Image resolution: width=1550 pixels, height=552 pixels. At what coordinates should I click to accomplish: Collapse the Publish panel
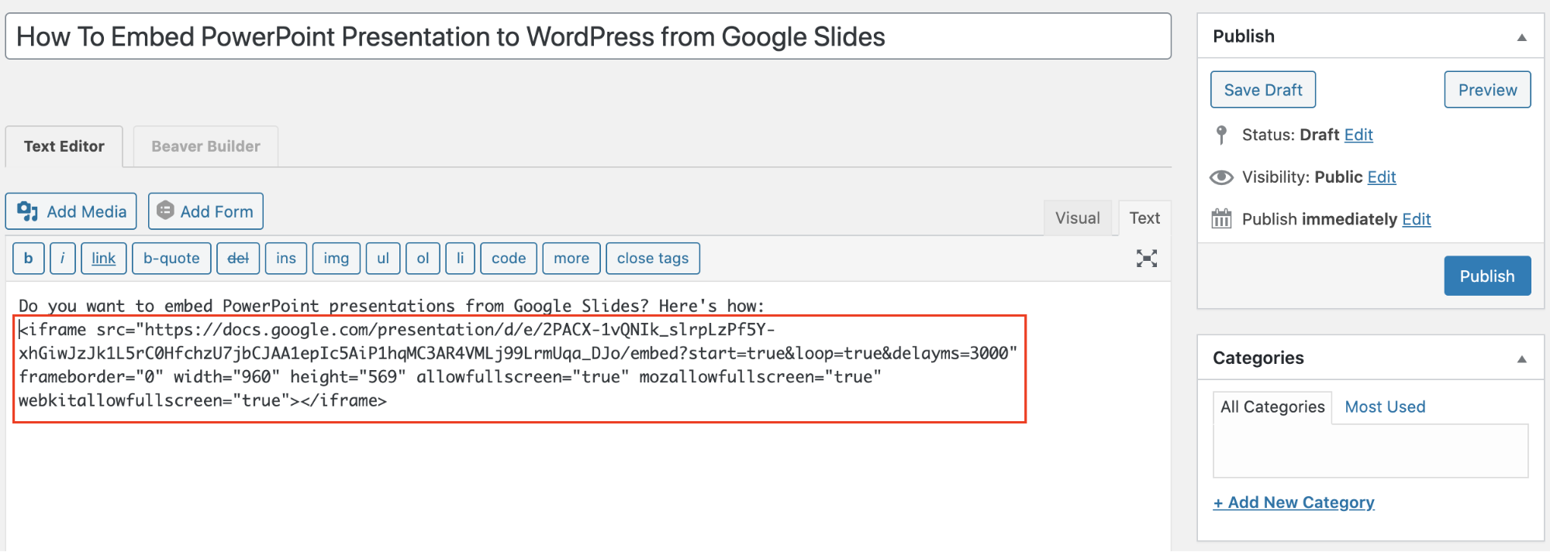click(x=1521, y=37)
